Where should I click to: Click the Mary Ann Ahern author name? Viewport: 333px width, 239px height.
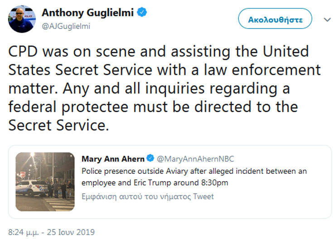[x=113, y=159]
